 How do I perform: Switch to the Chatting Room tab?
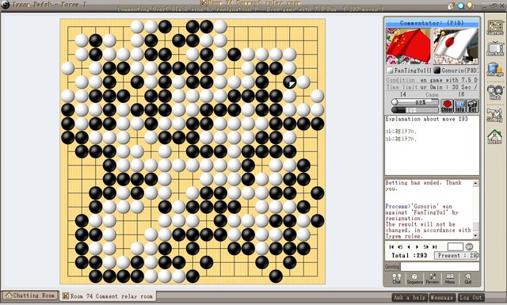coord(30,295)
